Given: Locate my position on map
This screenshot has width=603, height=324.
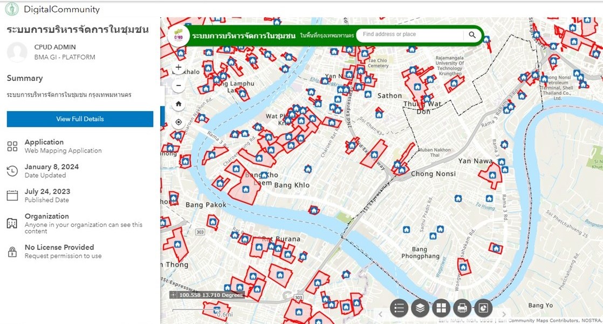Looking at the screenshot, I should point(179,122).
